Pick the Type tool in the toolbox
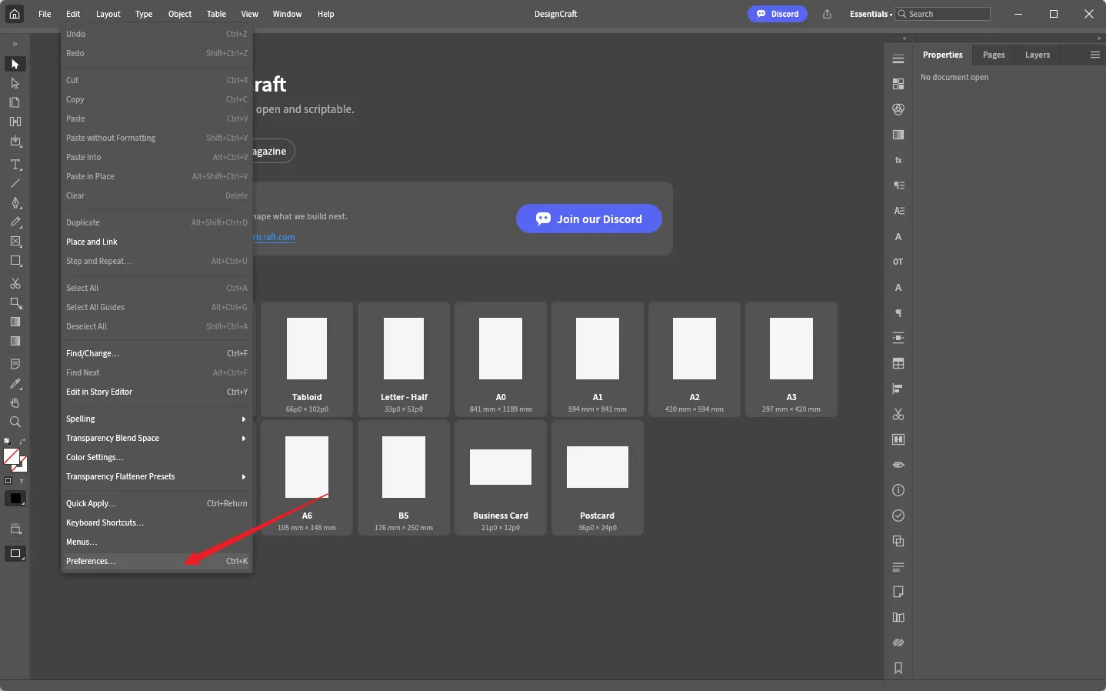 tap(15, 165)
